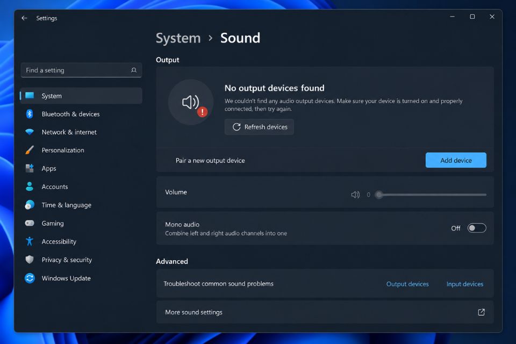
Task: Maximize the Settings window
Action: click(472, 17)
